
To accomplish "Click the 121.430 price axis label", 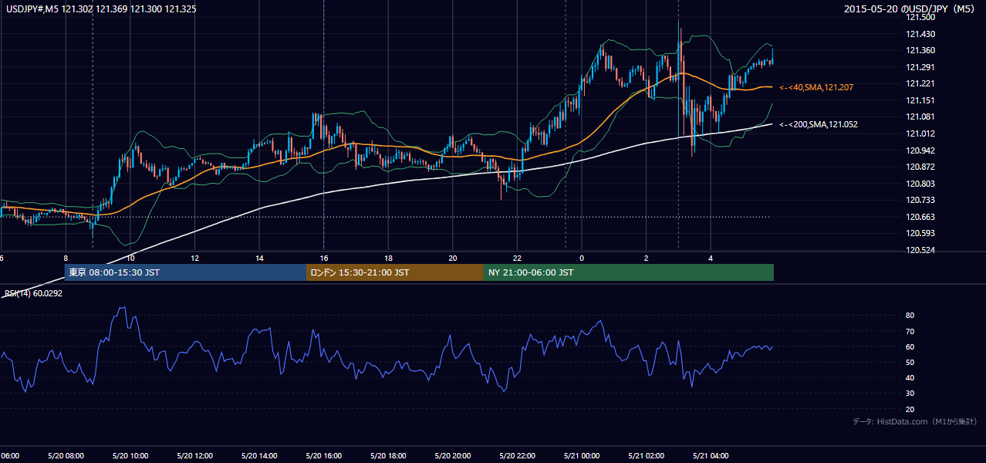I will [920, 34].
